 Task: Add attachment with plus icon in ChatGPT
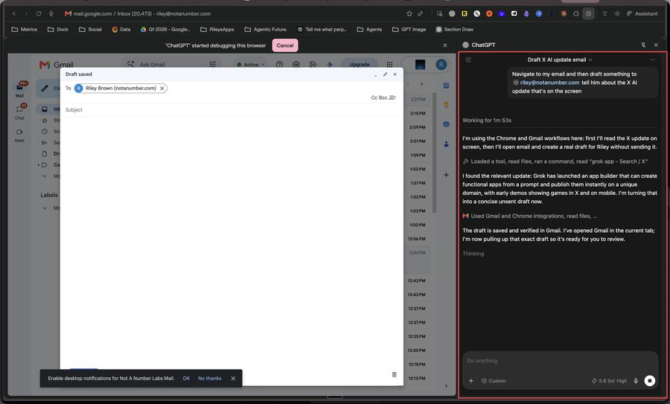coord(471,381)
